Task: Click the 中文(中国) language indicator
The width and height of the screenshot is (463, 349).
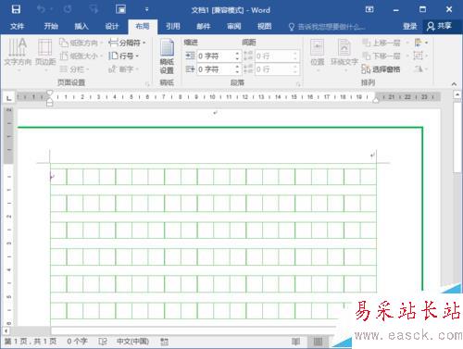Action: 132,342
